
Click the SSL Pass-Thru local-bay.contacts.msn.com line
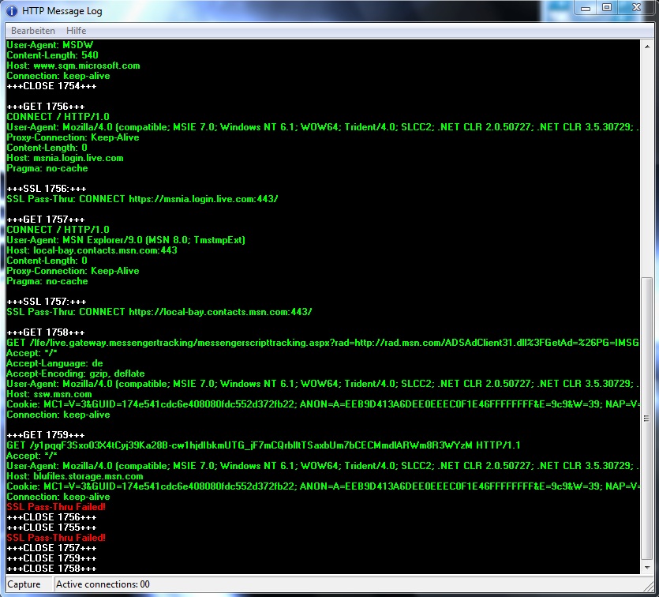[x=159, y=312]
